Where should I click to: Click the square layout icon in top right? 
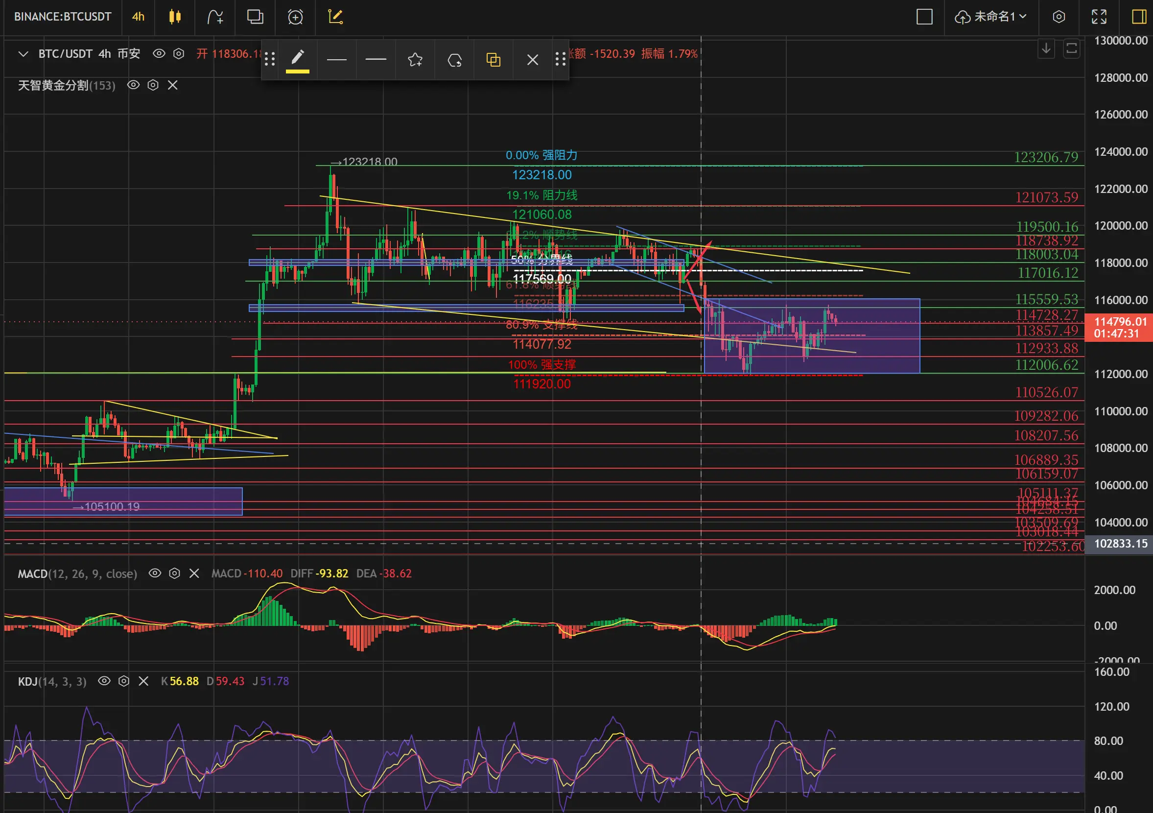[x=924, y=17]
